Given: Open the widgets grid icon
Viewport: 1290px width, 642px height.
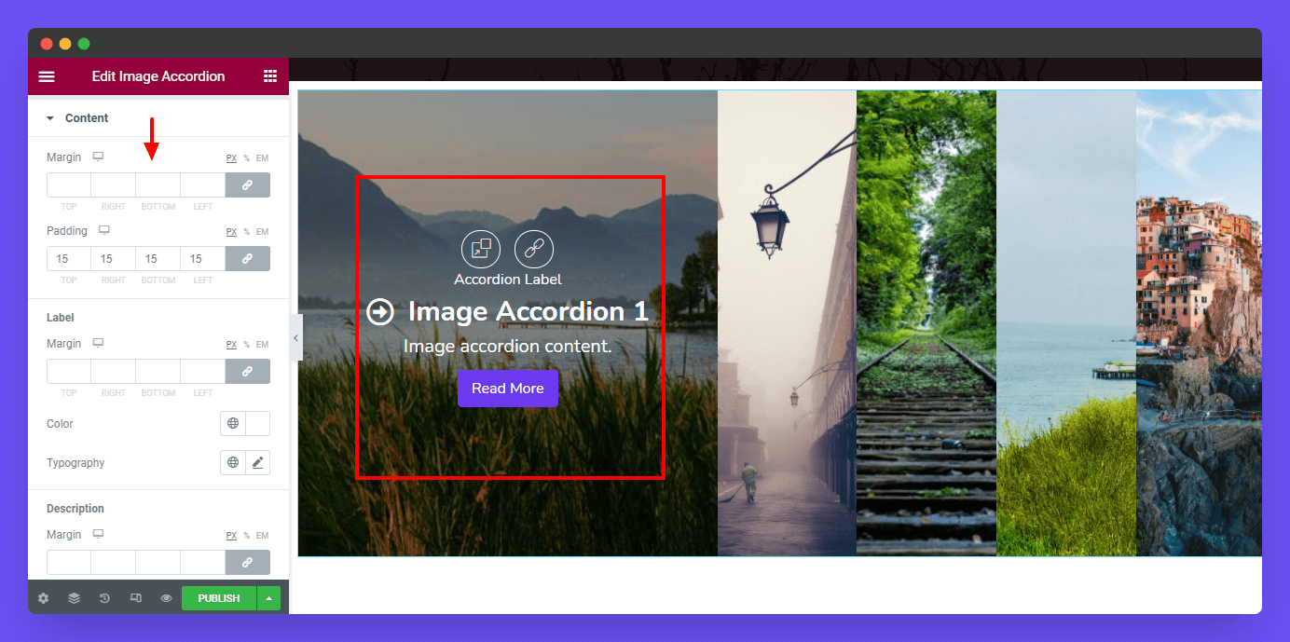Looking at the screenshot, I should pos(270,76).
